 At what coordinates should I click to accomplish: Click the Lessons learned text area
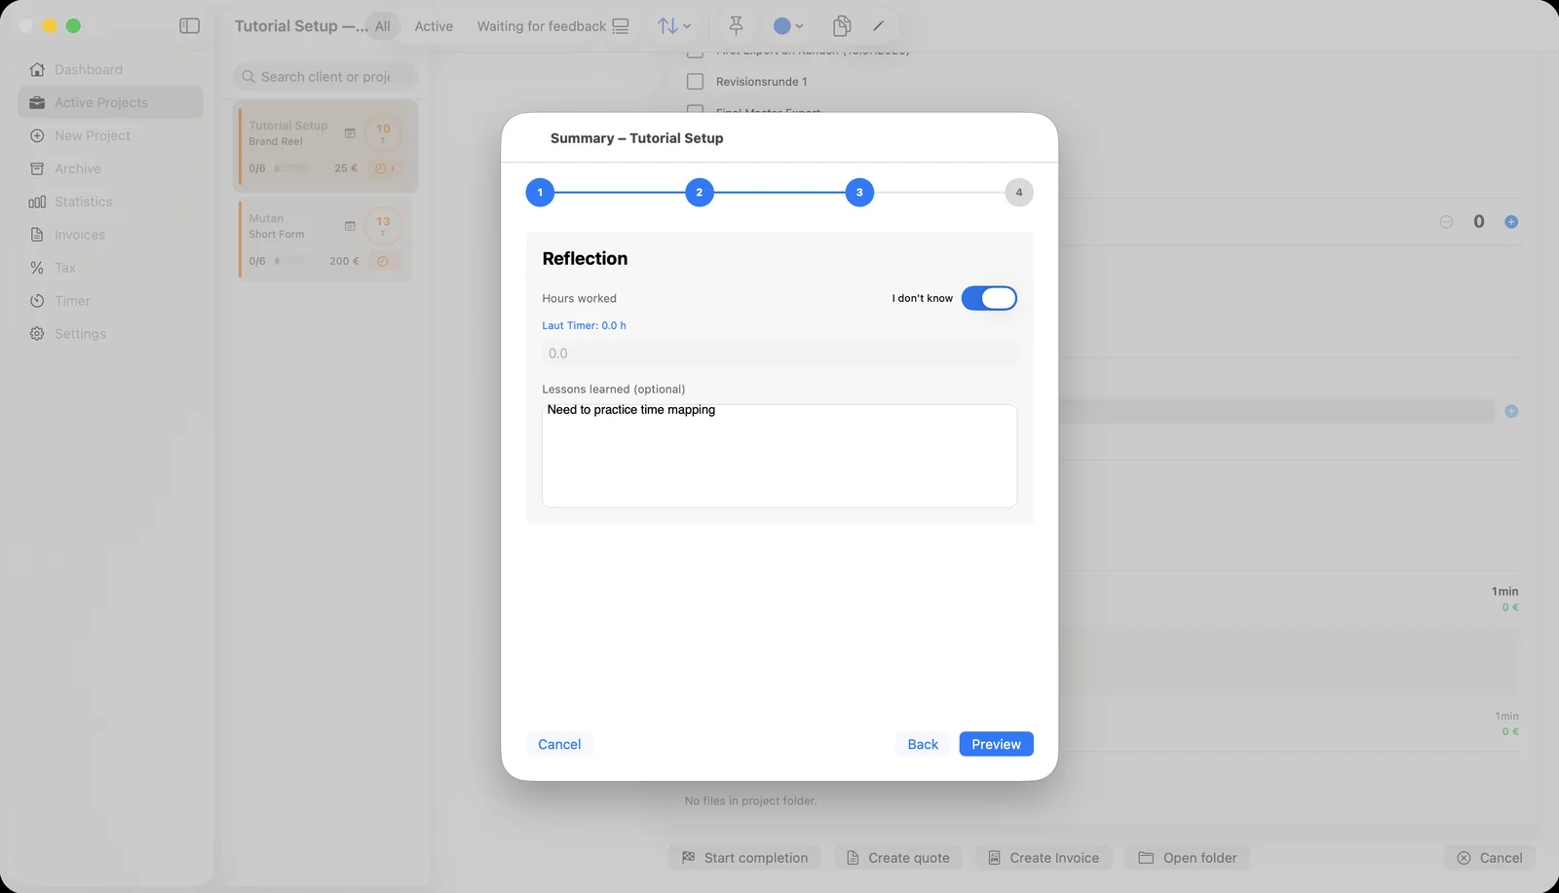779,456
